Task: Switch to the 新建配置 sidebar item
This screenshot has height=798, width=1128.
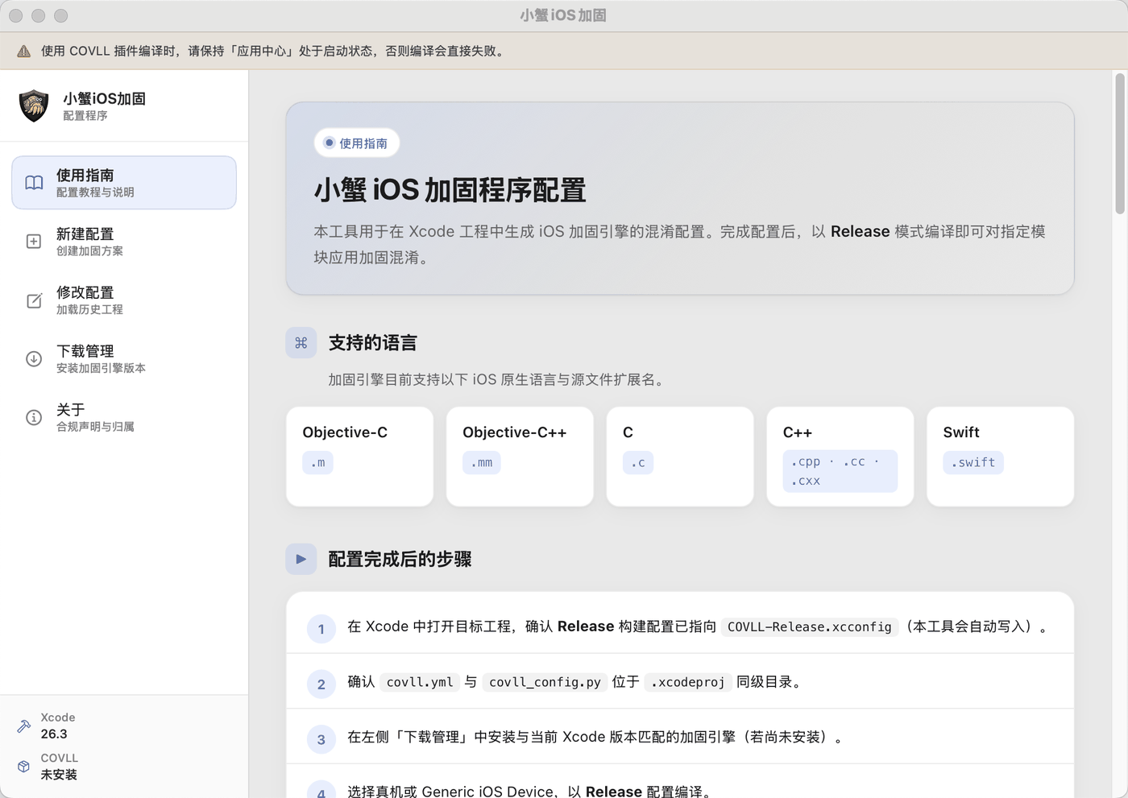Action: (124, 242)
